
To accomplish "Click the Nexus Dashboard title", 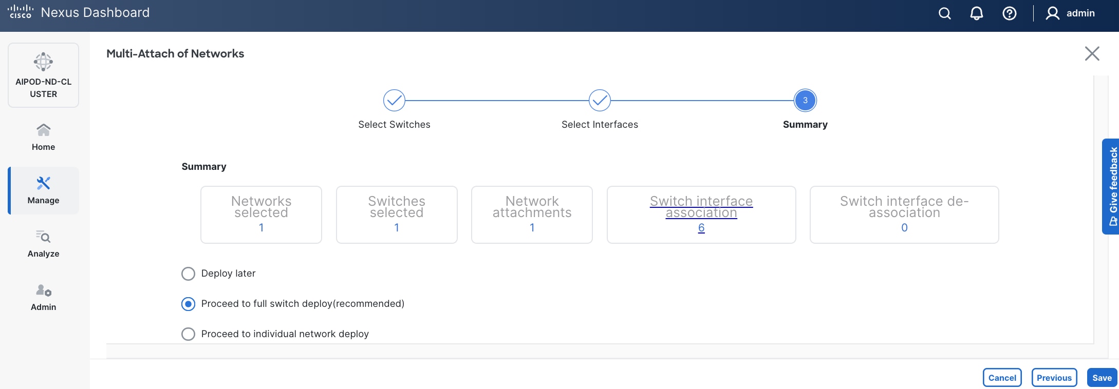I will (96, 12).
